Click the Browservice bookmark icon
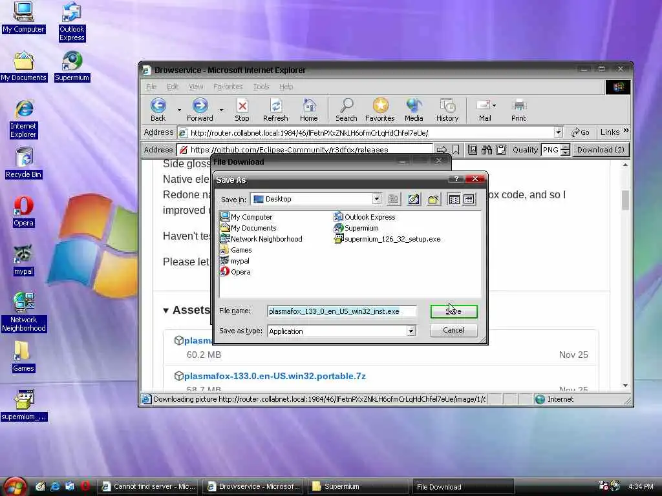Image resolution: width=662 pixels, height=496 pixels. [x=456, y=150]
